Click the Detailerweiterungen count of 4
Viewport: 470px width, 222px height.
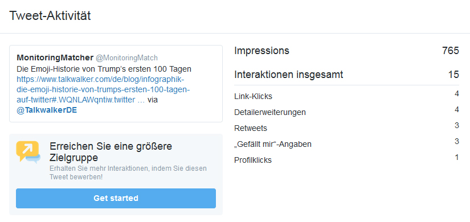tap(457, 110)
